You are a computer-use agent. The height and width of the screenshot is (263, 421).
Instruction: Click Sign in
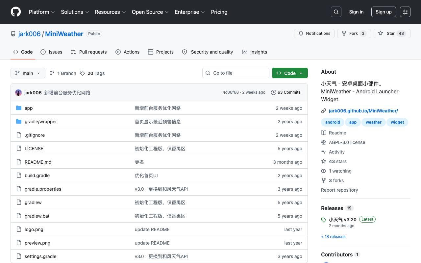tap(356, 12)
